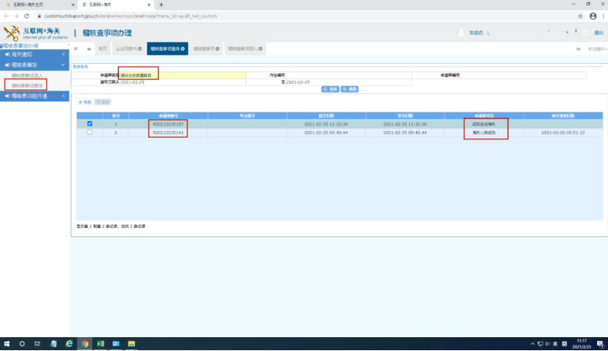The height and width of the screenshot is (351, 608).
Task: Open 稽核查功能开通 sidebar menu
Action: [x=35, y=95]
